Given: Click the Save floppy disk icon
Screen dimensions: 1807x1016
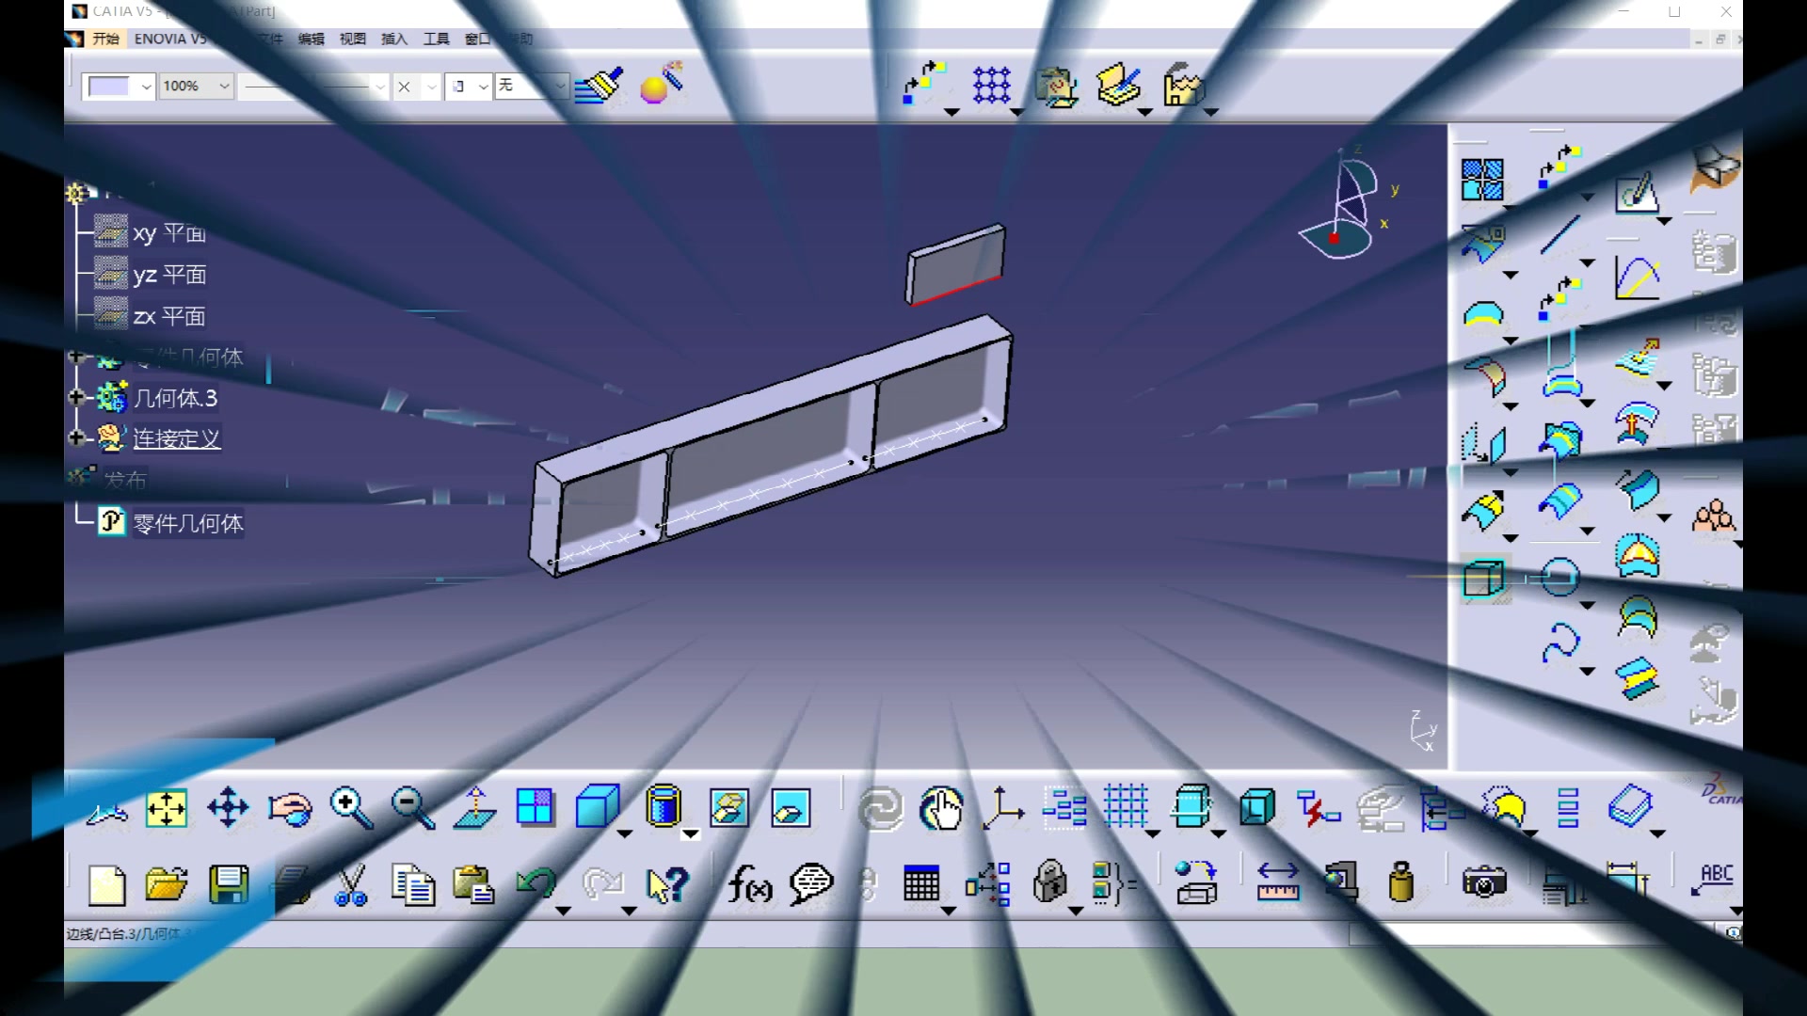Looking at the screenshot, I should point(229,885).
